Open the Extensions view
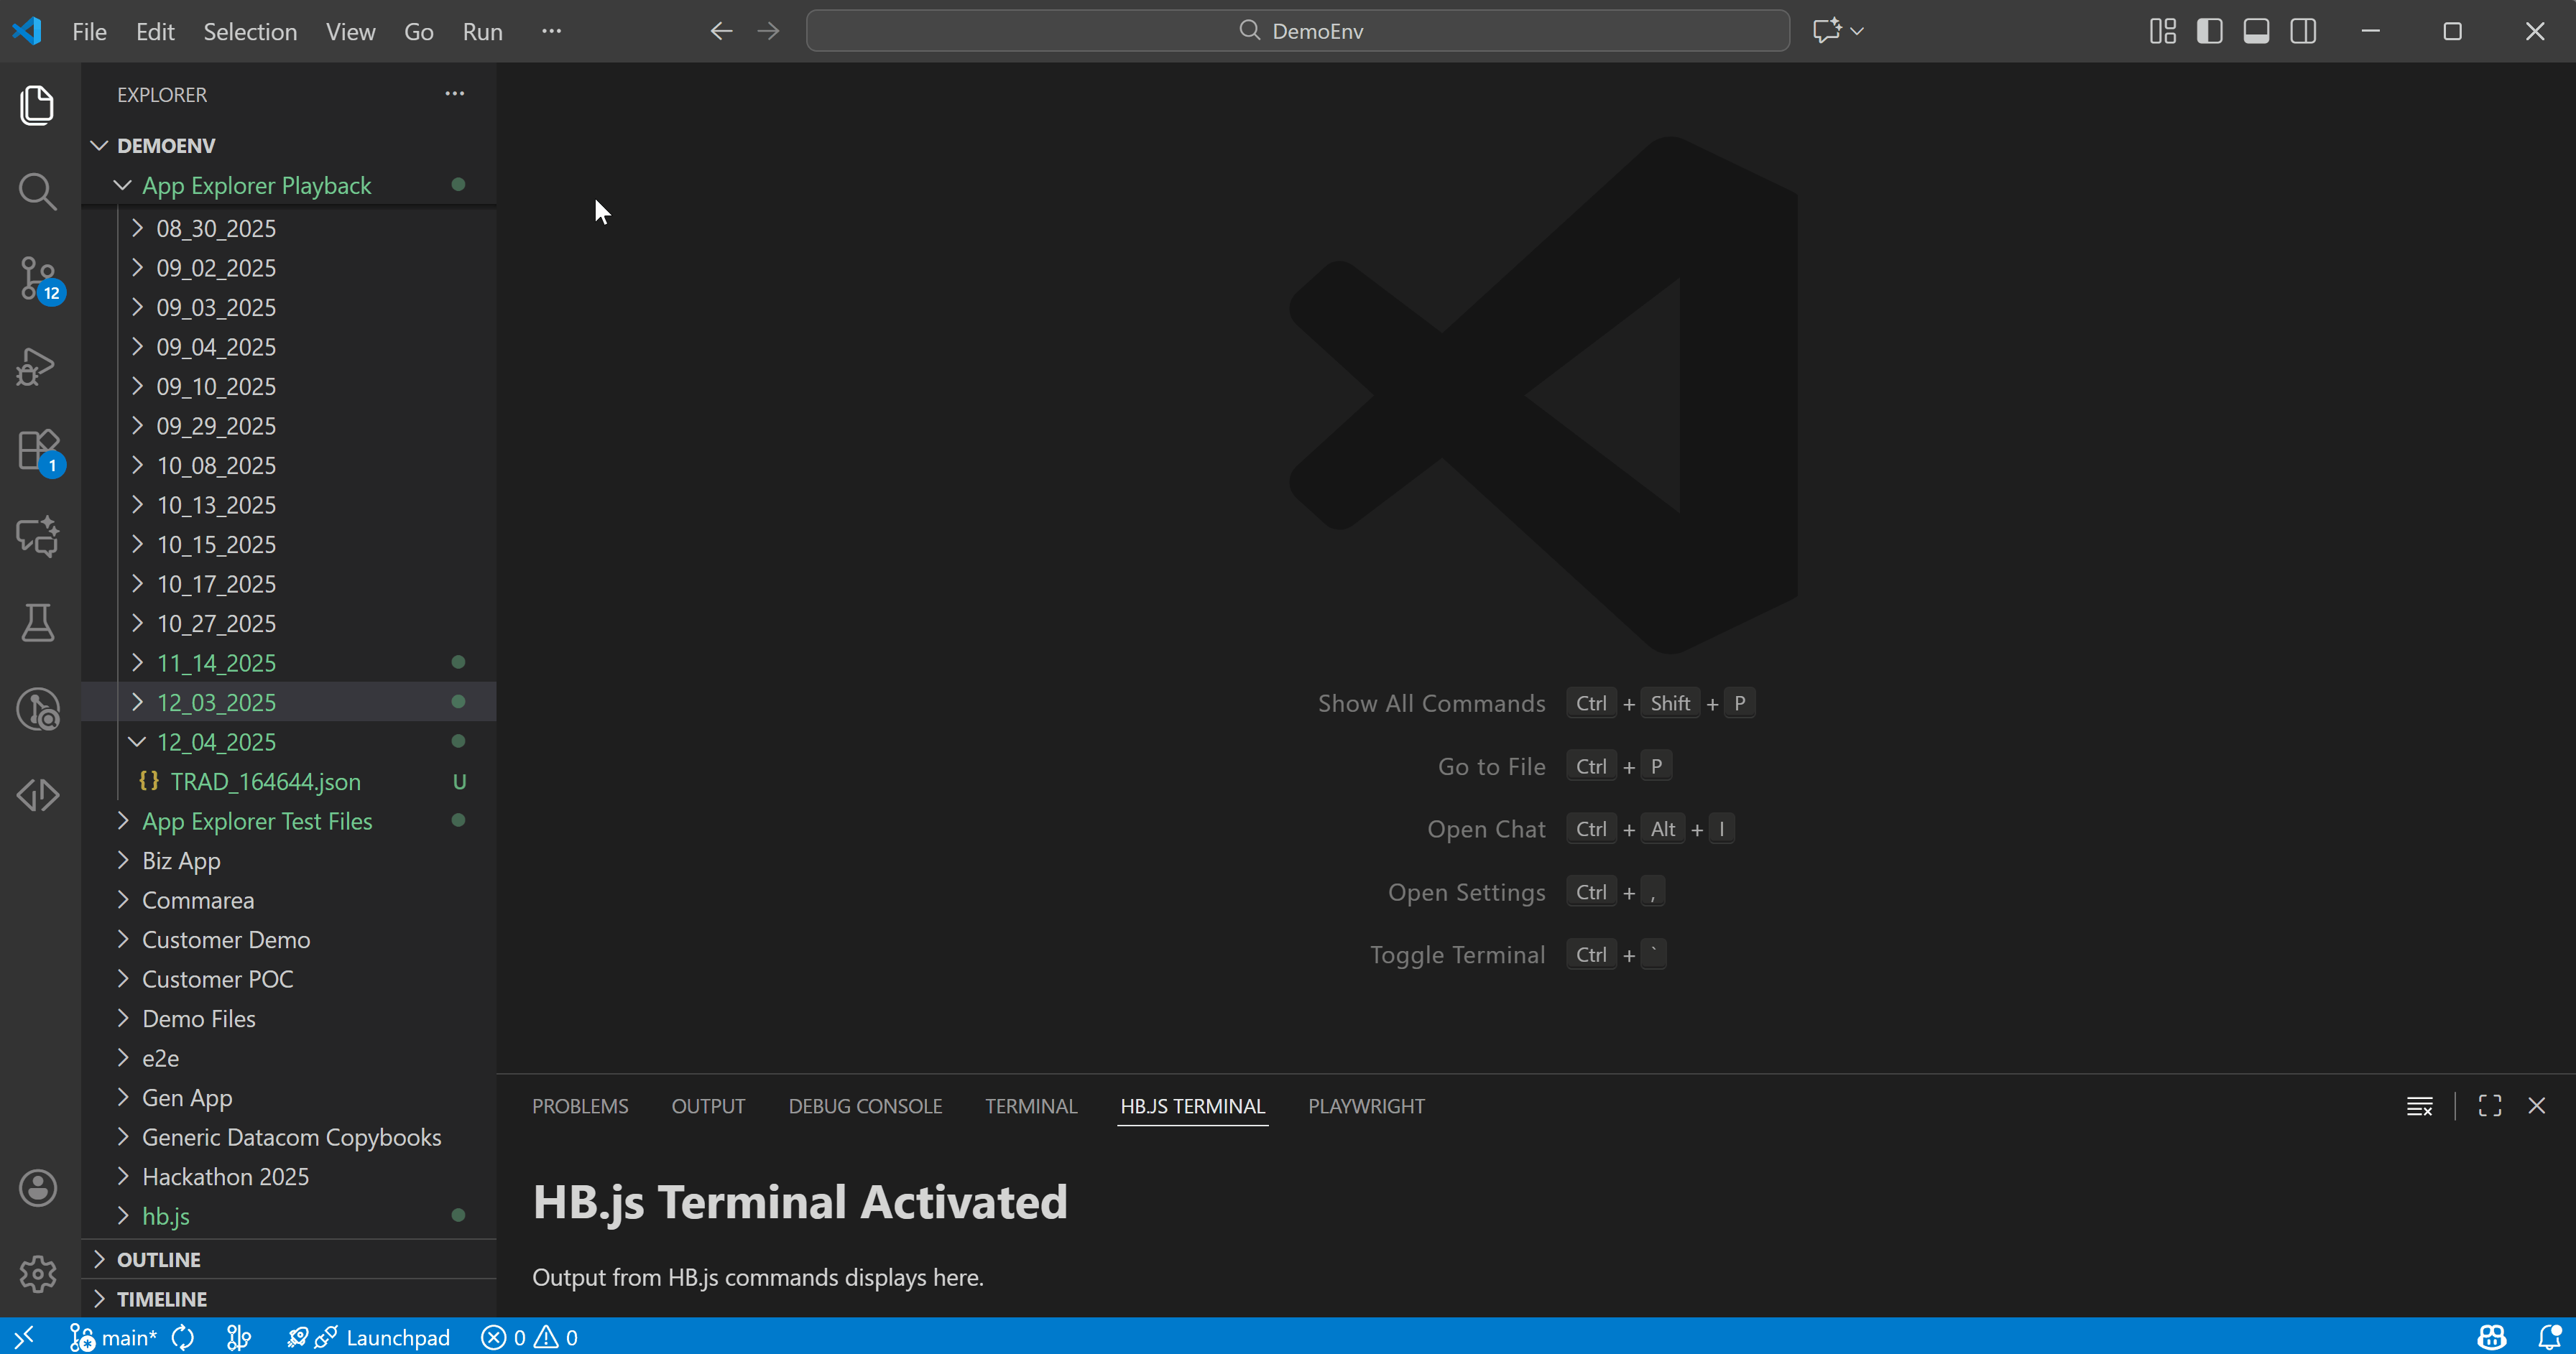2576x1354 pixels. [38, 451]
